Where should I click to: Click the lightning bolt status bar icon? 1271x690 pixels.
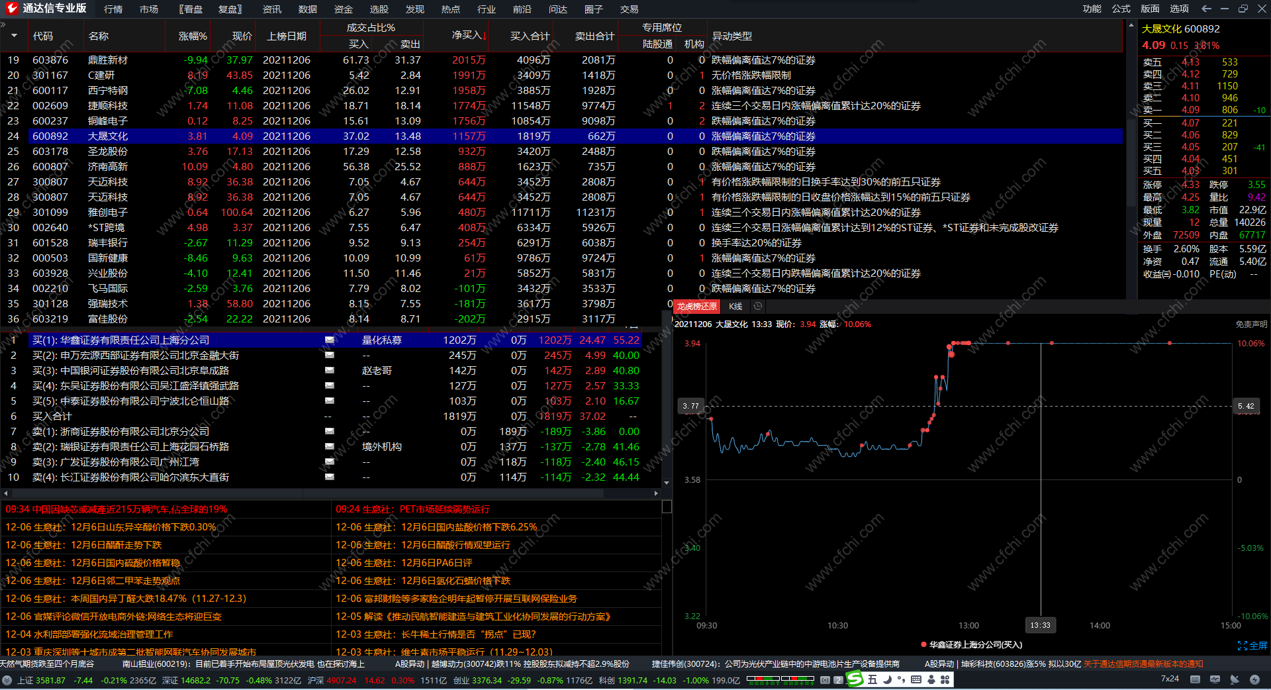click(1254, 679)
